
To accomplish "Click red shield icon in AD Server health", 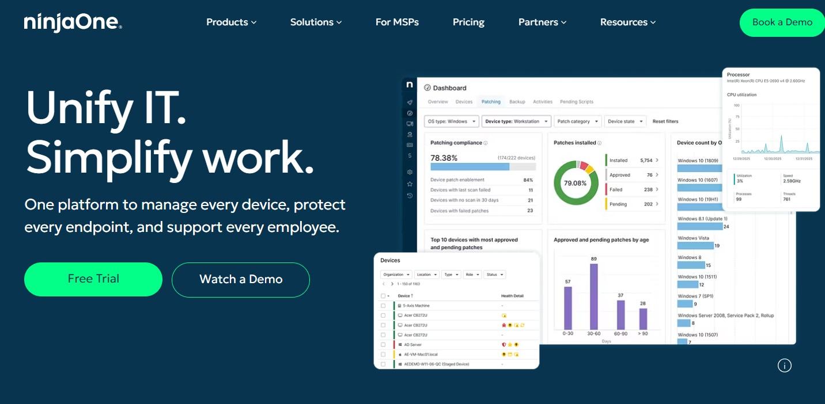I will 504,345.
